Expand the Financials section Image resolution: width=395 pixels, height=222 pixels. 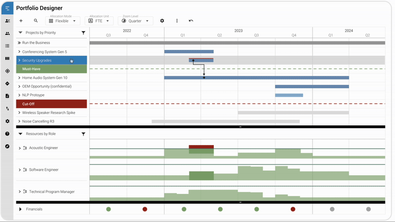[20, 209]
